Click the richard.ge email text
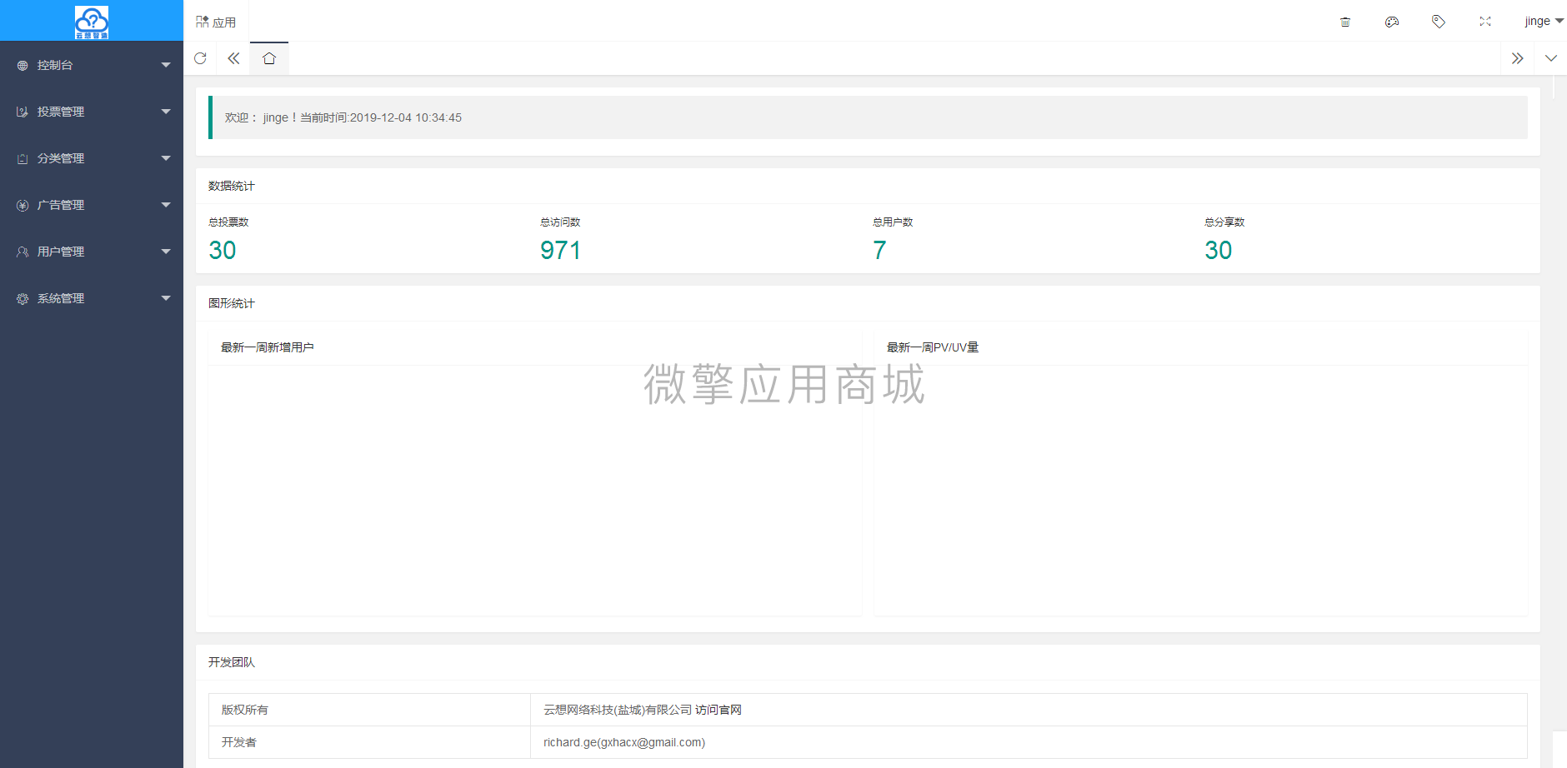 tap(624, 742)
